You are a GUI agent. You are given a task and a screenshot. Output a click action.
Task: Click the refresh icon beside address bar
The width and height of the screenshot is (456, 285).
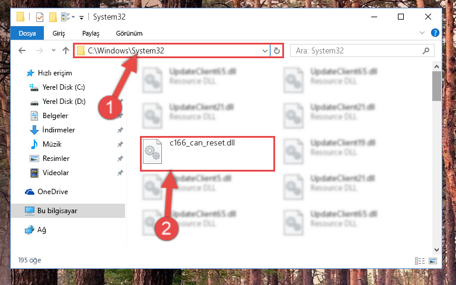tap(276, 50)
